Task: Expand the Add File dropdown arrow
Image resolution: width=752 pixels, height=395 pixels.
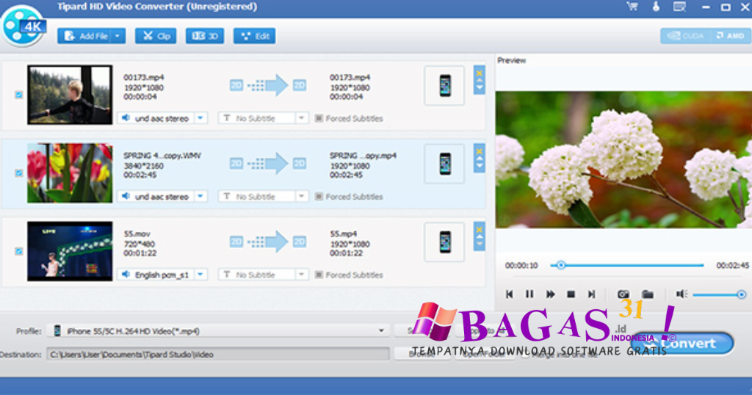Action: (x=117, y=36)
